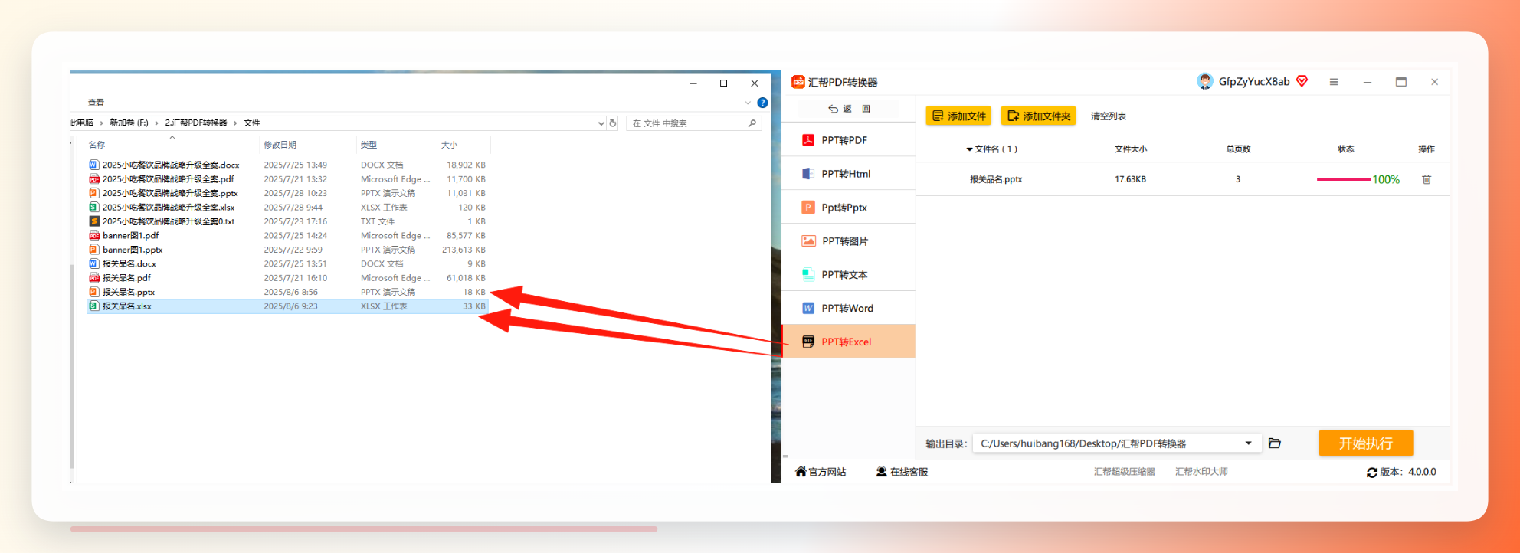This screenshot has width=1520, height=553.
Task: Select PPT转Html in the sidebar
Action: pos(848,174)
